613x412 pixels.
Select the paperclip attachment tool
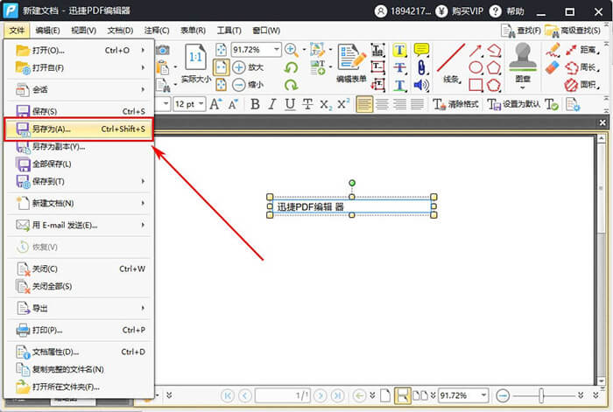pos(421,67)
